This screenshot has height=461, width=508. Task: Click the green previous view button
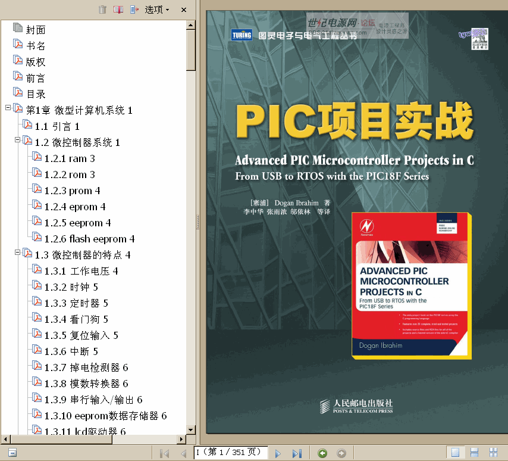pyautogui.click(x=322, y=453)
